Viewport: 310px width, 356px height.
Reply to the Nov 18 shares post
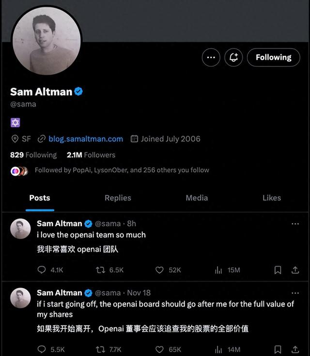[x=42, y=349]
